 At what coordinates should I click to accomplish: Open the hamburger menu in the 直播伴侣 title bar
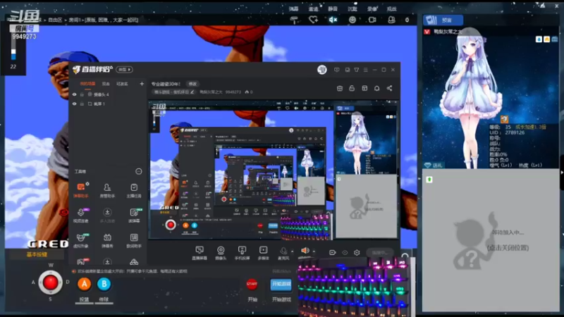pyautogui.click(x=365, y=70)
